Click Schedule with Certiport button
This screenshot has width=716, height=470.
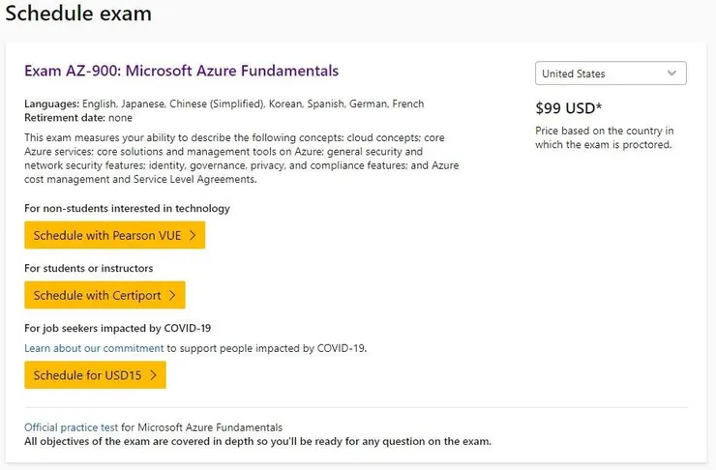tap(104, 295)
